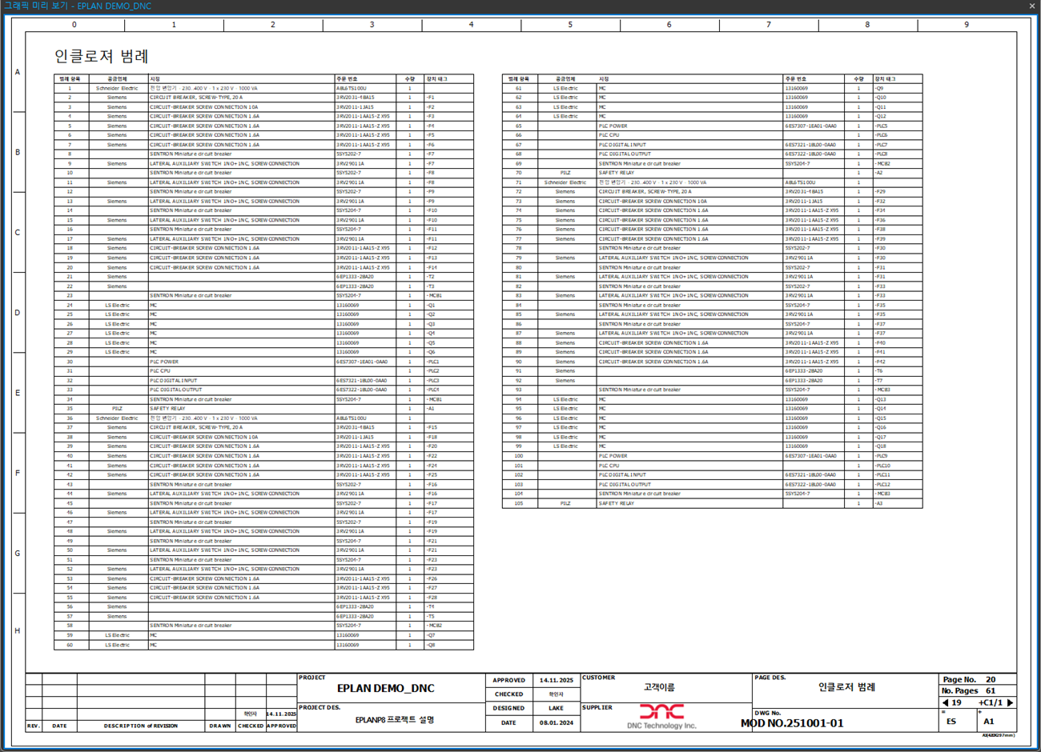Click the large heading "인클로저 범례" above the tables
The width and height of the screenshot is (1041, 752).
click(102, 56)
